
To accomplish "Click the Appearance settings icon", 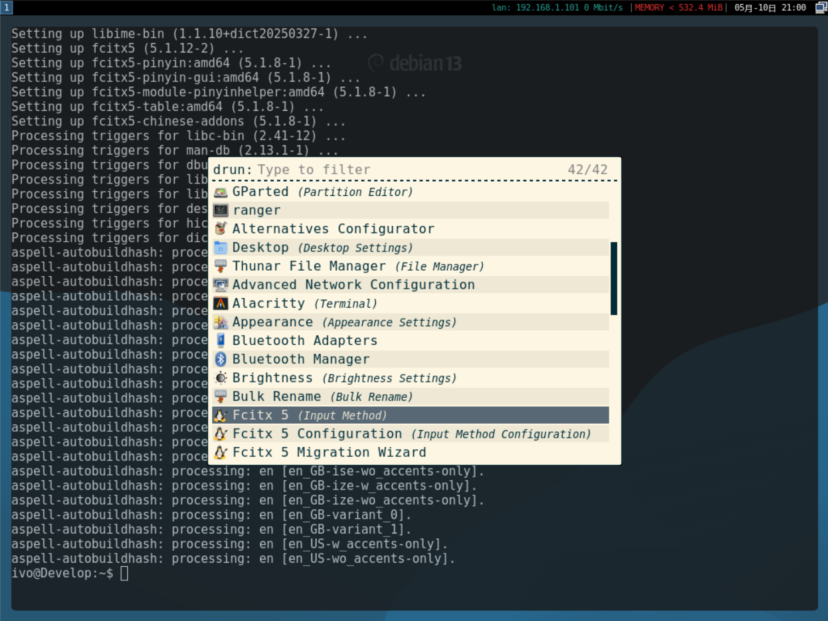I will pos(221,322).
